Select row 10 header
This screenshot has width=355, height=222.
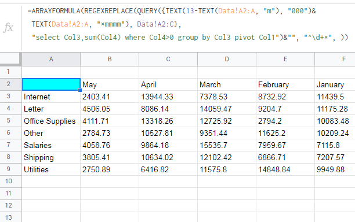pos(10,182)
